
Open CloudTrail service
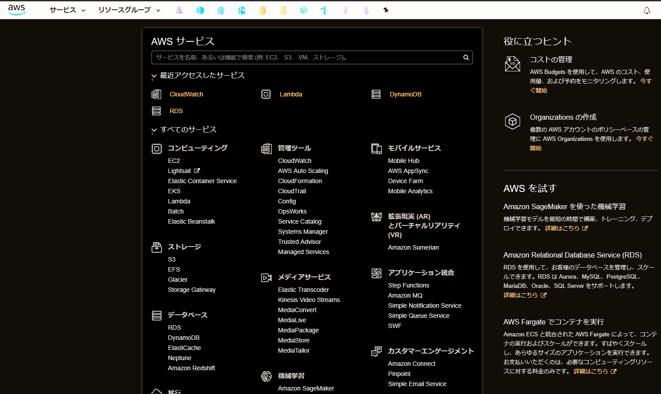tap(292, 191)
